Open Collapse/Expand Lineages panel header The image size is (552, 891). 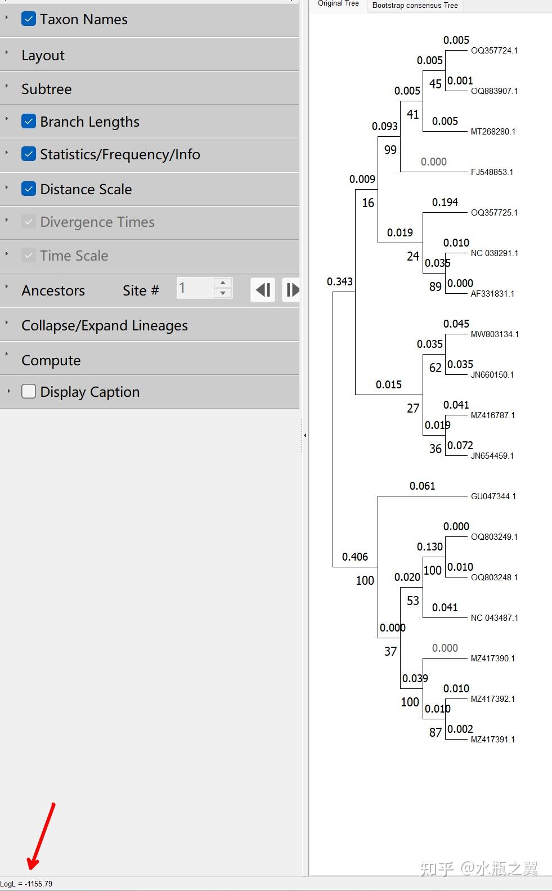pyautogui.click(x=149, y=325)
